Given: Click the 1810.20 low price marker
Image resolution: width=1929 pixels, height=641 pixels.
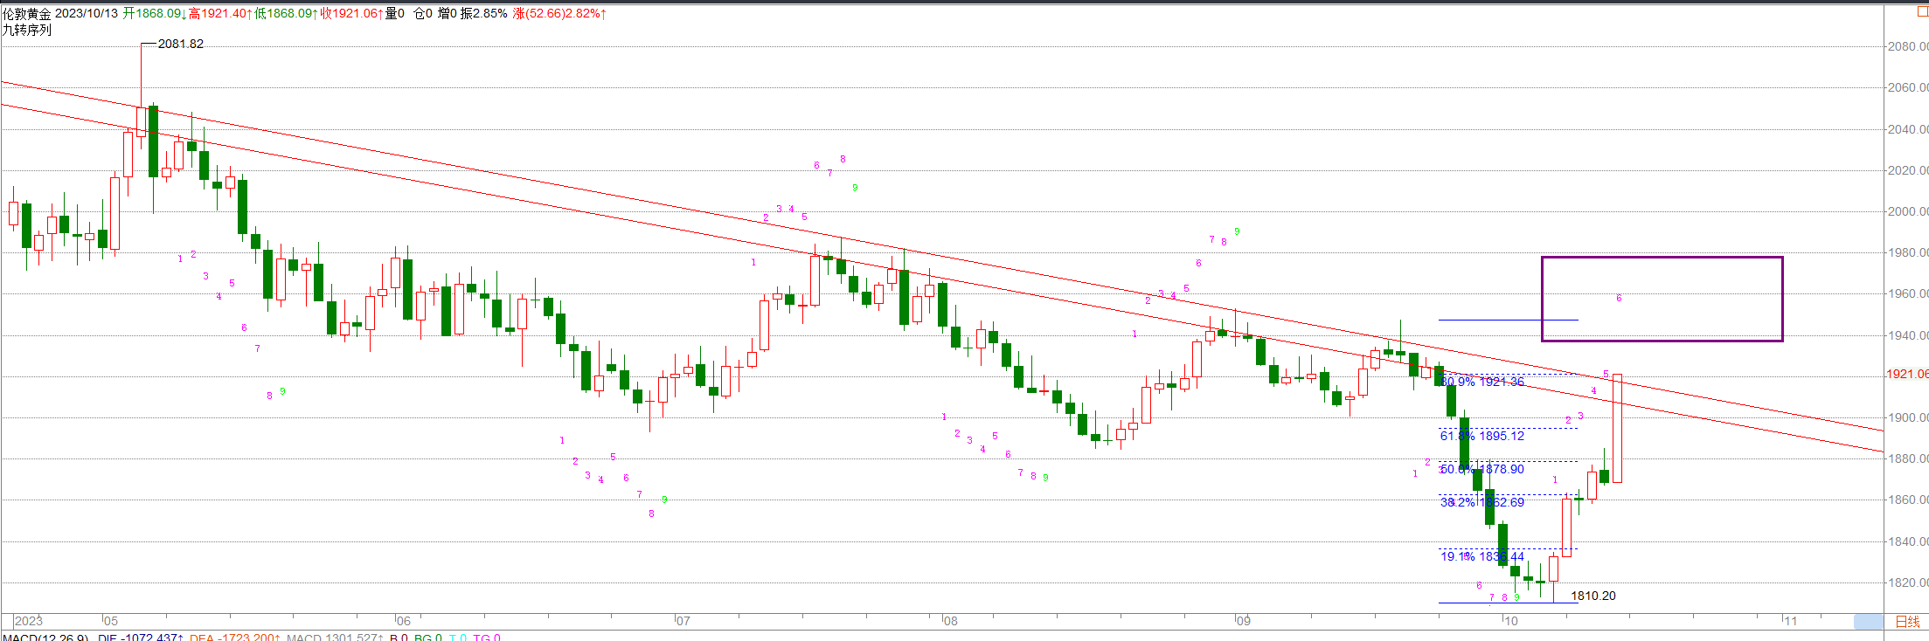Looking at the screenshot, I should [x=1592, y=596].
